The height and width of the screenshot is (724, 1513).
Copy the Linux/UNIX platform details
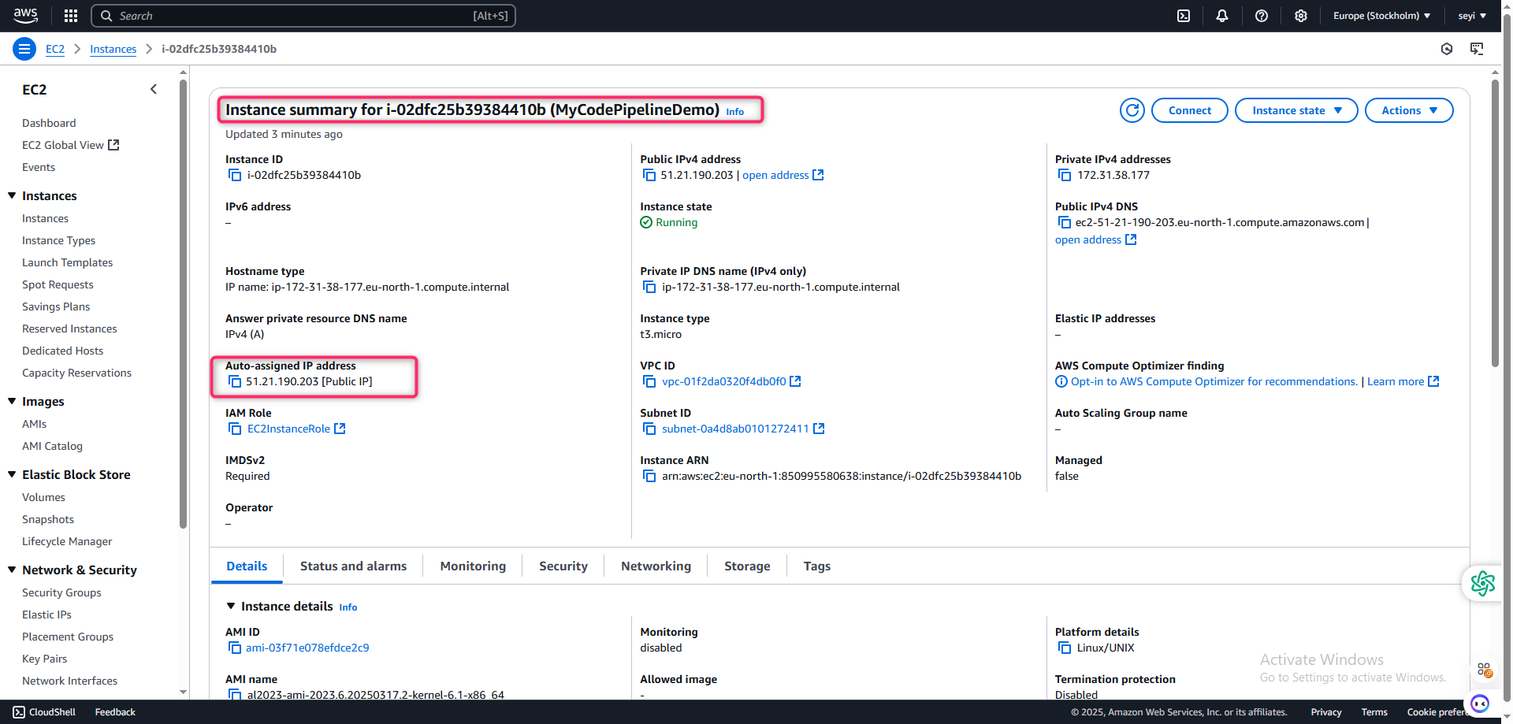tap(1064, 648)
